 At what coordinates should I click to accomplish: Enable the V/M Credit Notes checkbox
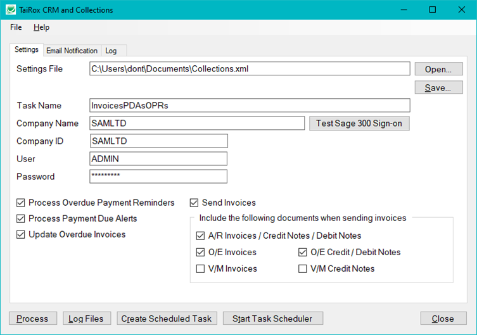(x=302, y=269)
